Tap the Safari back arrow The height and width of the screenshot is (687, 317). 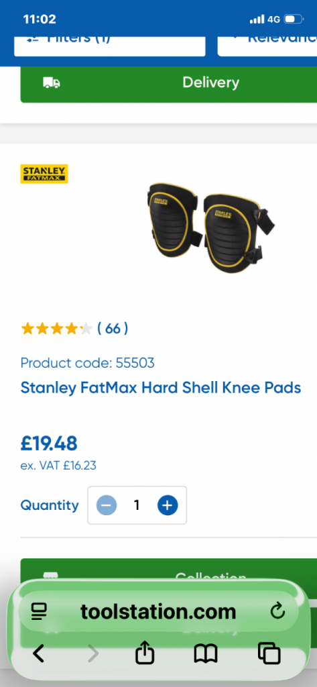(39, 653)
